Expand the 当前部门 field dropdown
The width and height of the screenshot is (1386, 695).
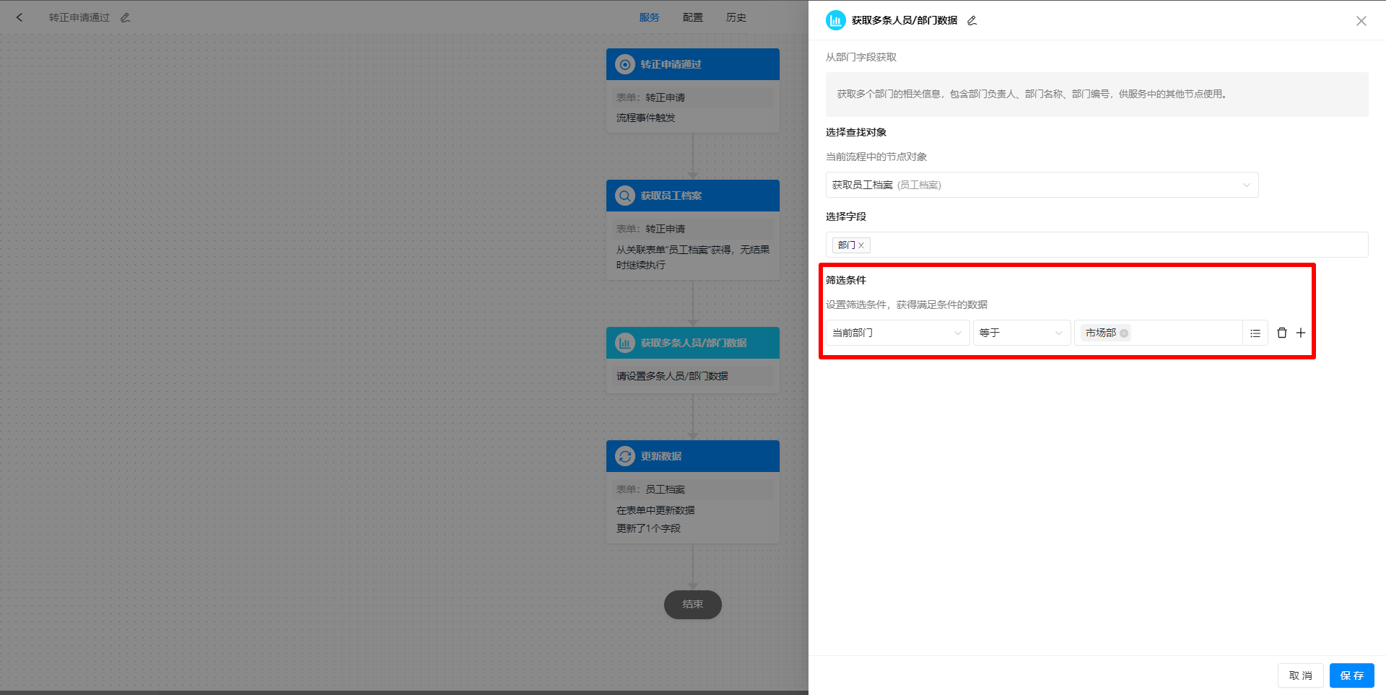(x=957, y=333)
